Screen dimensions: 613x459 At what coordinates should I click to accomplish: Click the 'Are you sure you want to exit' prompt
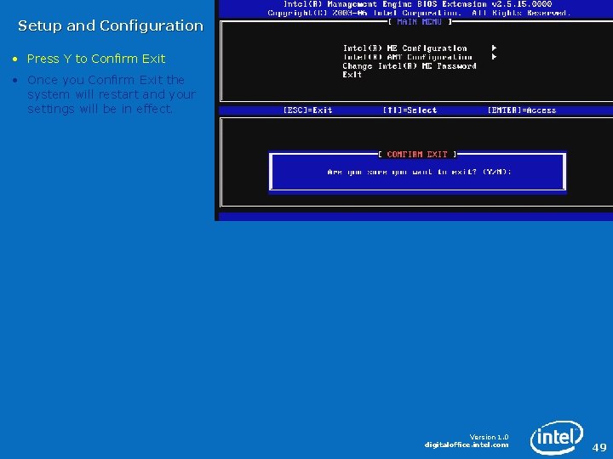[419, 172]
